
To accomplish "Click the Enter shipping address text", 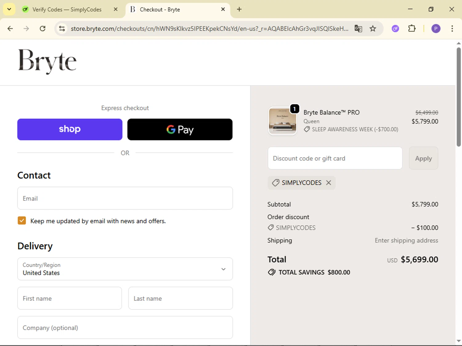I will tap(406, 241).
